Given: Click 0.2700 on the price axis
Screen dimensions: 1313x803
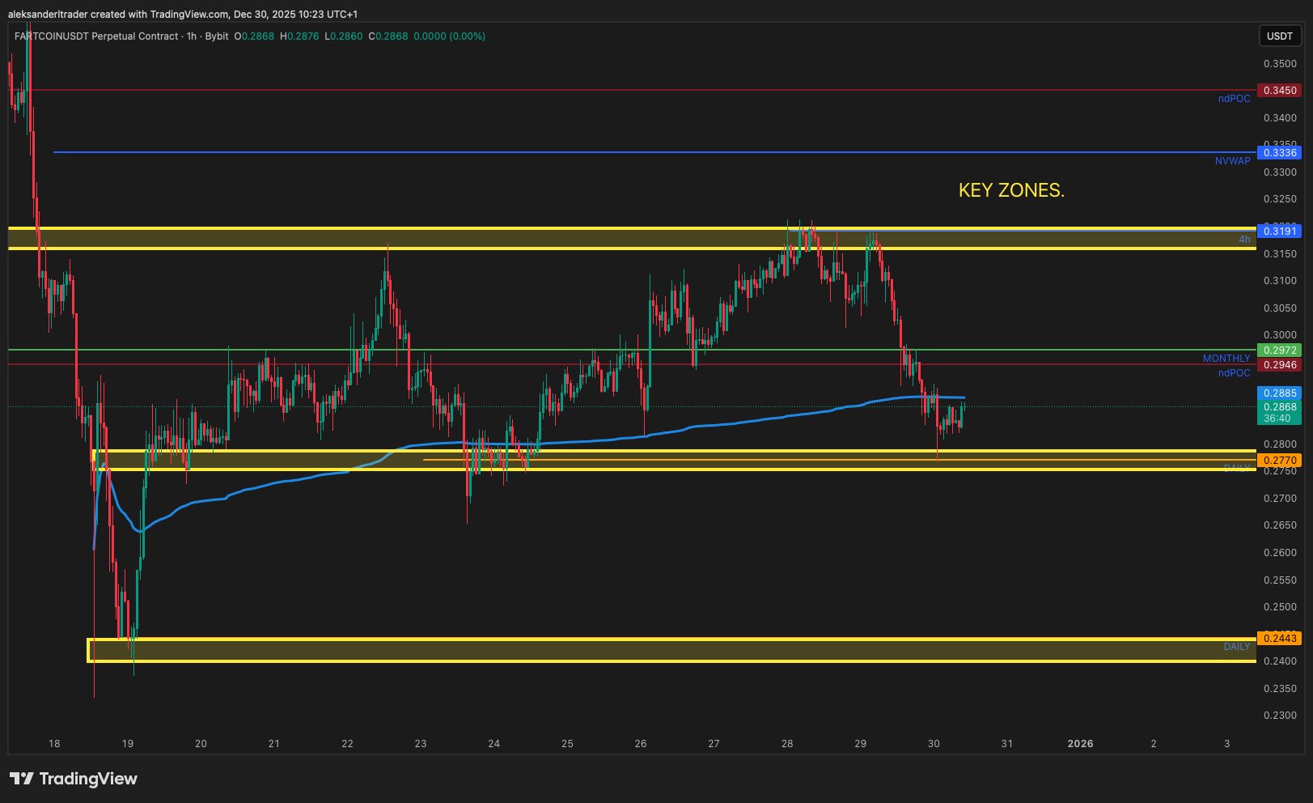Looking at the screenshot, I should click(x=1280, y=499).
